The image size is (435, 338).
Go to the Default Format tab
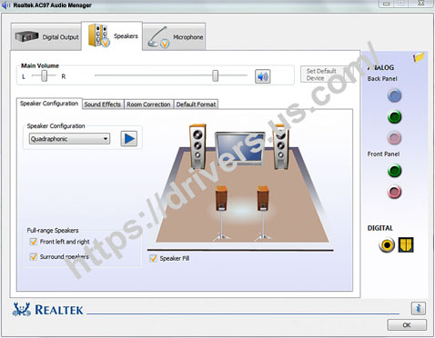(x=196, y=104)
